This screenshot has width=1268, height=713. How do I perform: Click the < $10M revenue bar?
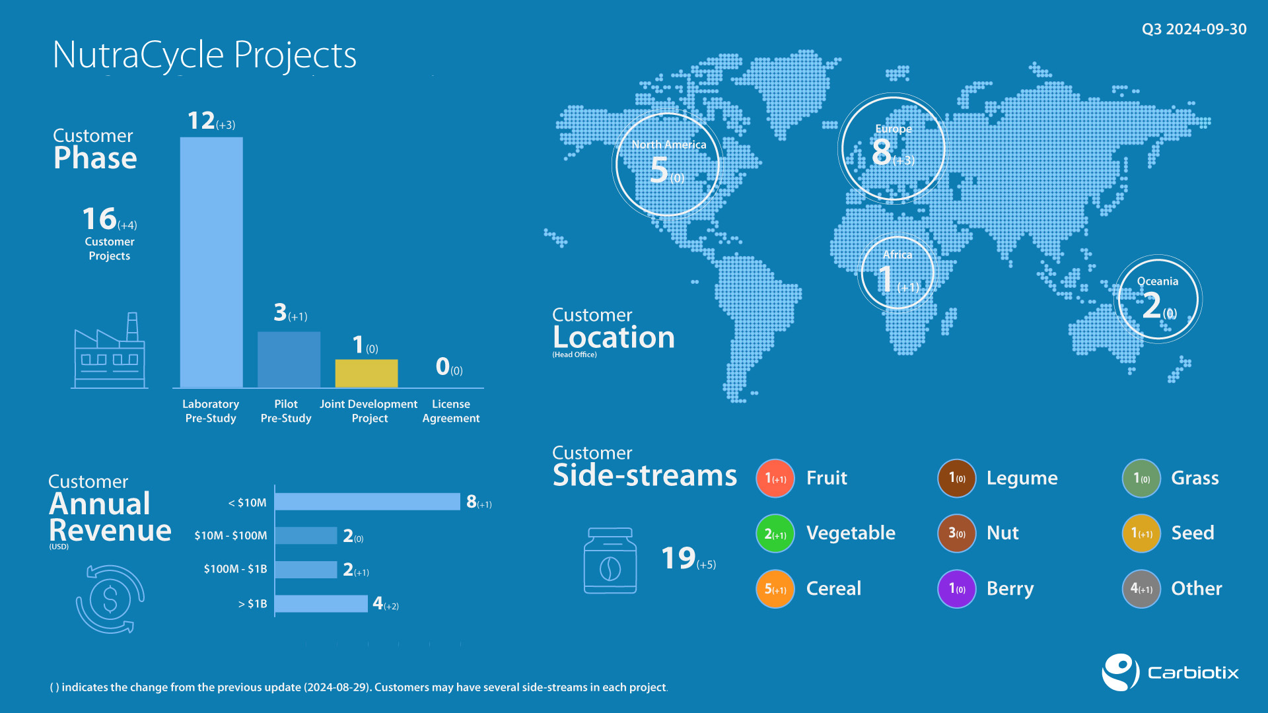(x=367, y=502)
